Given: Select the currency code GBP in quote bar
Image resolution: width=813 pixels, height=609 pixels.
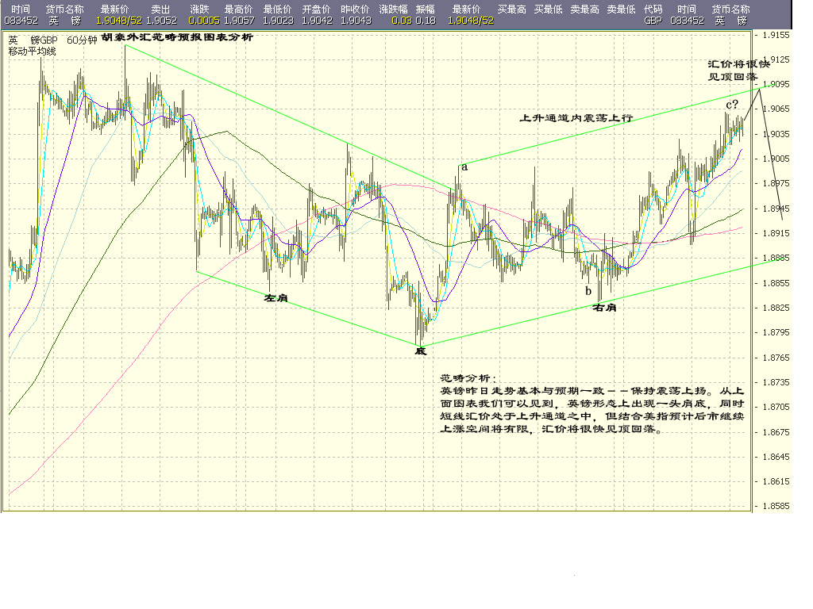Looking at the screenshot, I should (653, 21).
